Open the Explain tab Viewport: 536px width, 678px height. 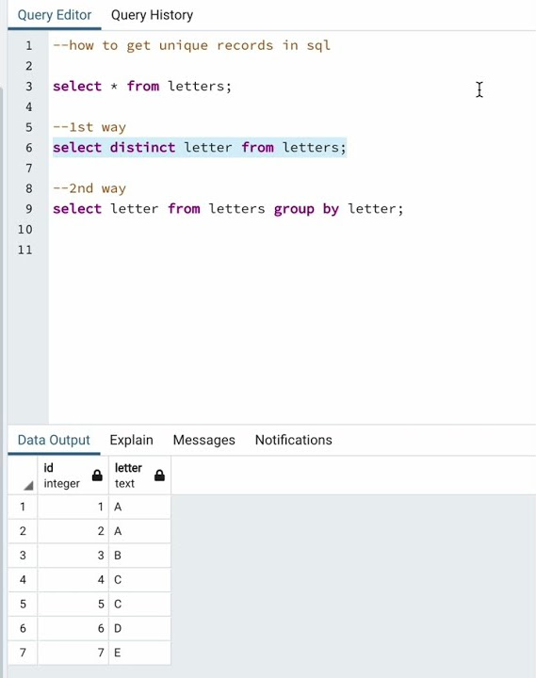[x=132, y=440]
